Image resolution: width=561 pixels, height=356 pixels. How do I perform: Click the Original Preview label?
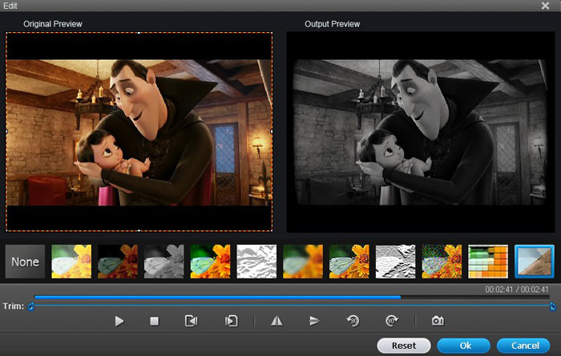[x=53, y=24]
